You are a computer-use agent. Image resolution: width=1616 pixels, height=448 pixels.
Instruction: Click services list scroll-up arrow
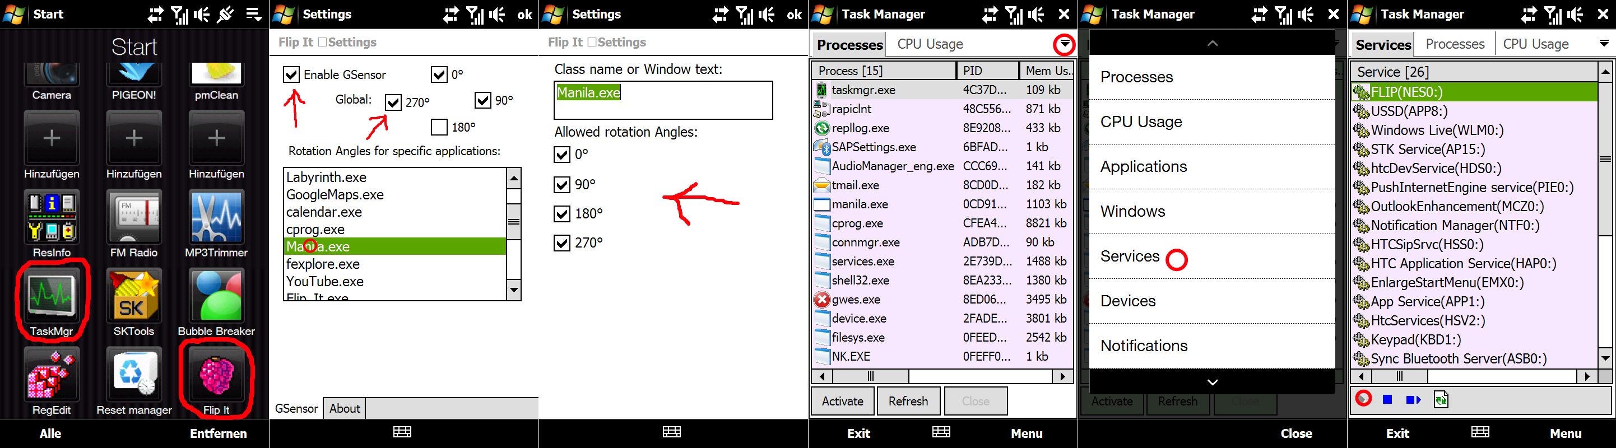point(1605,72)
